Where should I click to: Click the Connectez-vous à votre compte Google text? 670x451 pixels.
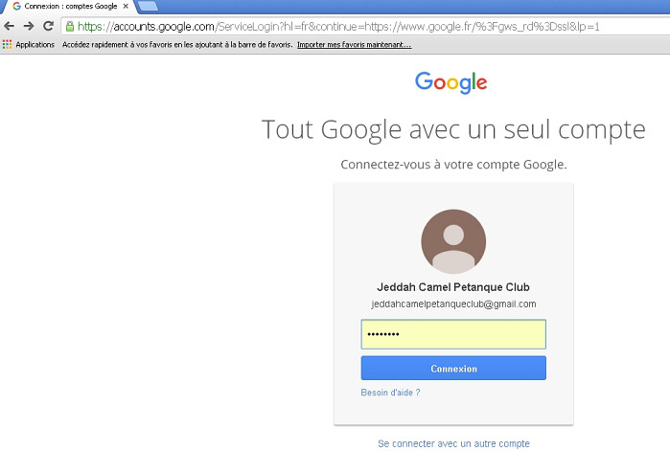[453, 165]
